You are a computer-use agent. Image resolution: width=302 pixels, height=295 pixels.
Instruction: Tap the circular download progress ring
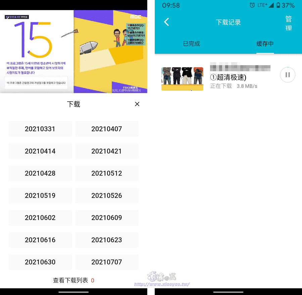(x=287, y=75)
